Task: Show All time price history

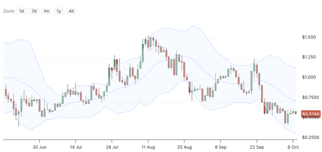Action: pos(71,11)
